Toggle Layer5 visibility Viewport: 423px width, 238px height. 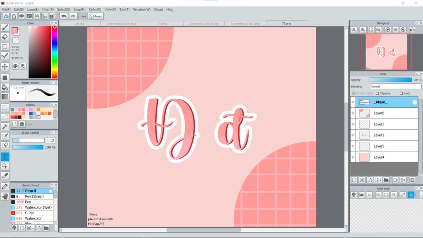pyautogui.click(x=353, y=146)
